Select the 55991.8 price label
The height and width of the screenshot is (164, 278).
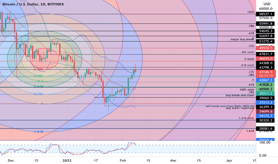pyautogui.click(x=265, y=24)
